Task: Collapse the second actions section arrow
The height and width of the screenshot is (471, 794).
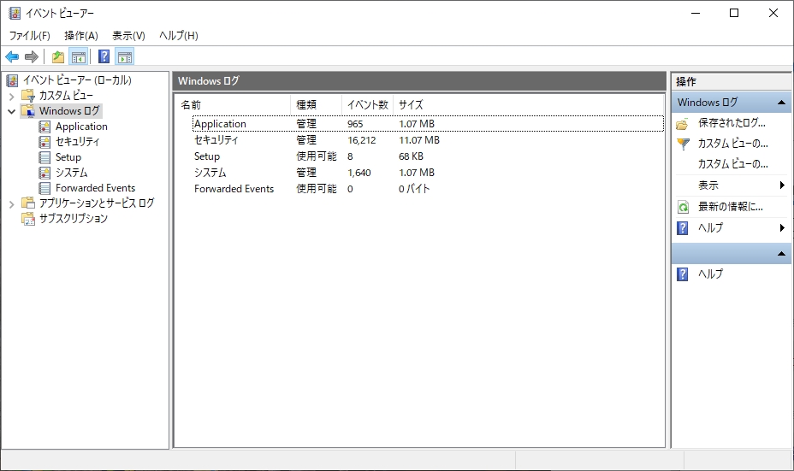Action: (x=781, y=254)
